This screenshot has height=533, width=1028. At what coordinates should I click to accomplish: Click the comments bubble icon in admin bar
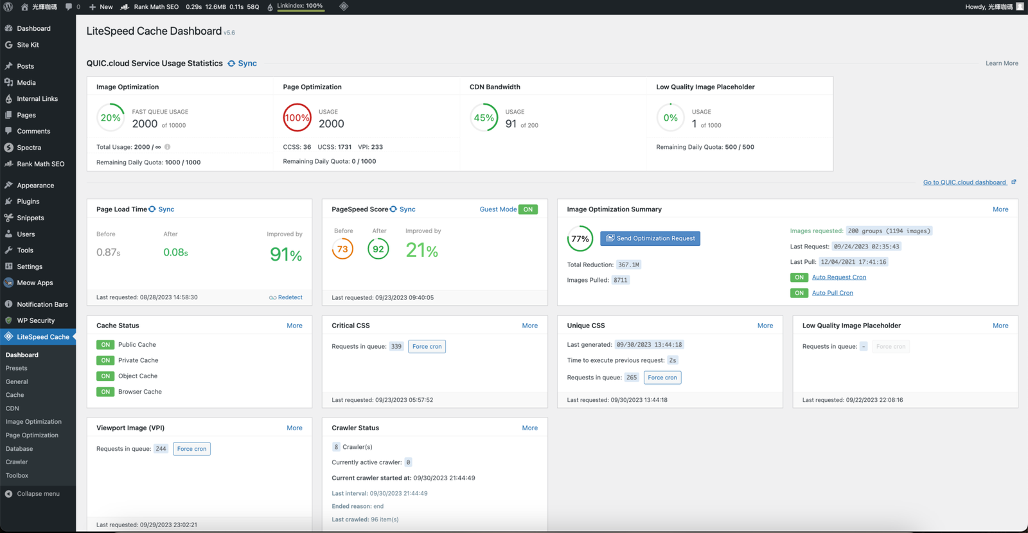coord(69,6)
